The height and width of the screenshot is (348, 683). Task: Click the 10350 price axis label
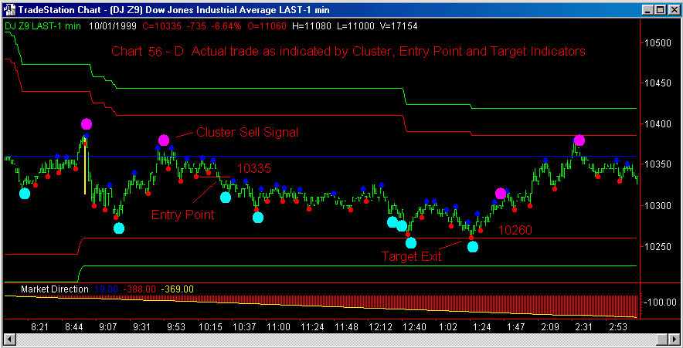click(x=658, y=164)
